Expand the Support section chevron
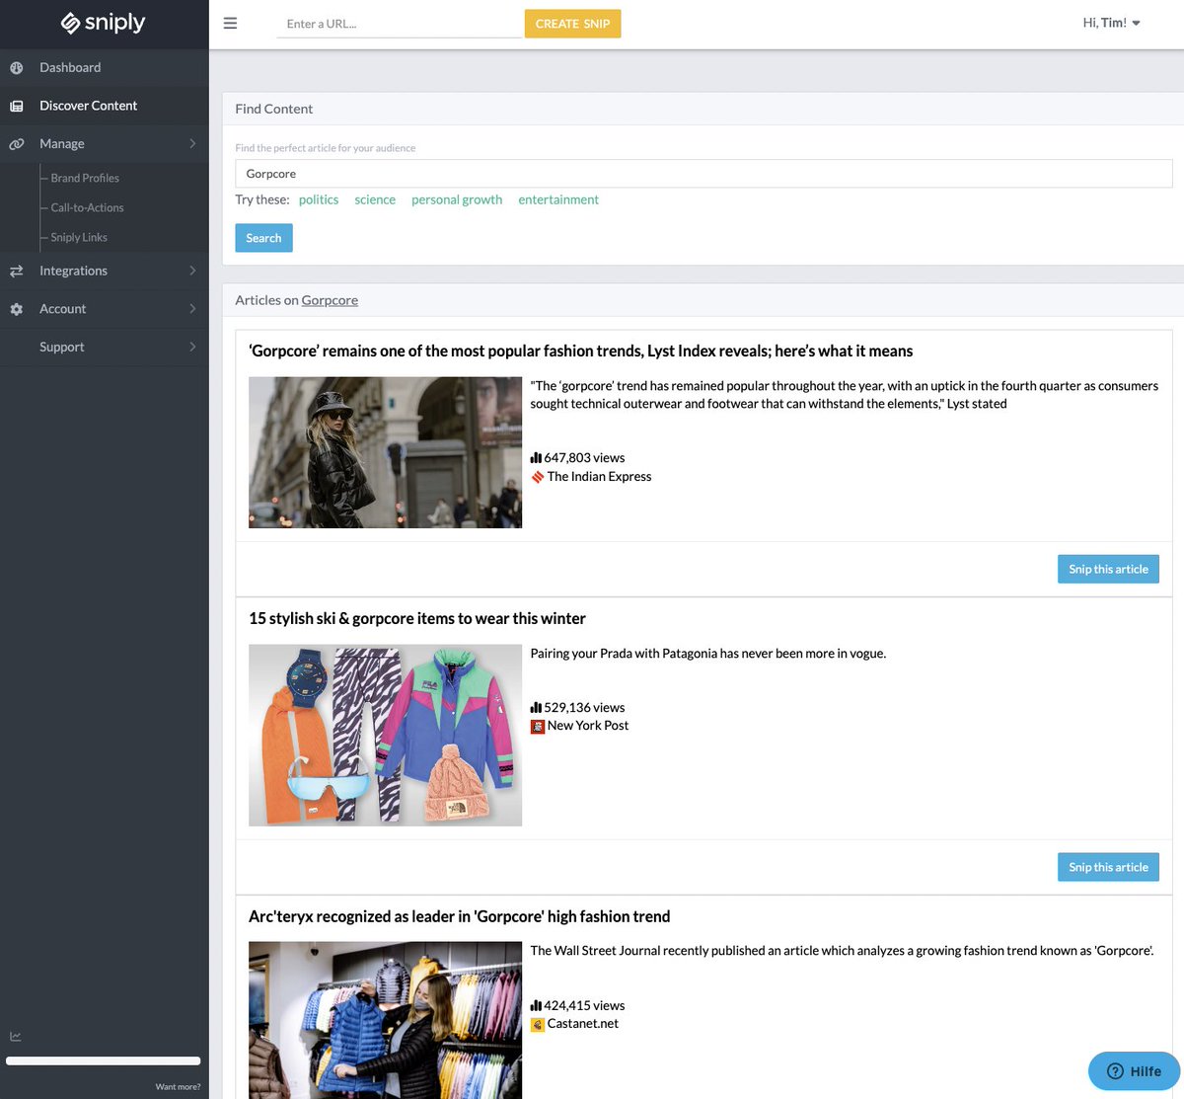1184x1099 pixels. coord(192,347)
